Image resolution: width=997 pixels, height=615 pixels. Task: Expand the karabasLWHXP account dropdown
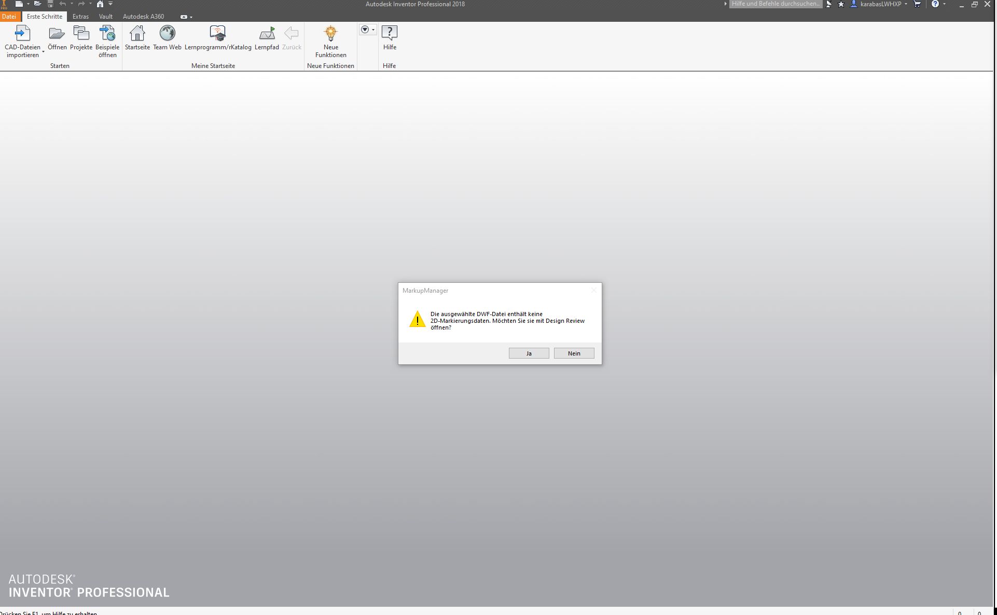click(906, 4)
